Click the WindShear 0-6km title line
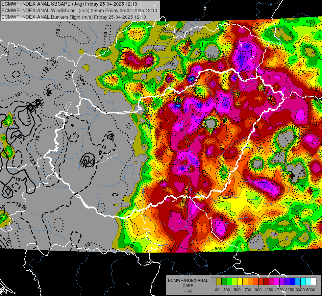The width and height of the screenshot is (322, 296). (x=79, y=11)
